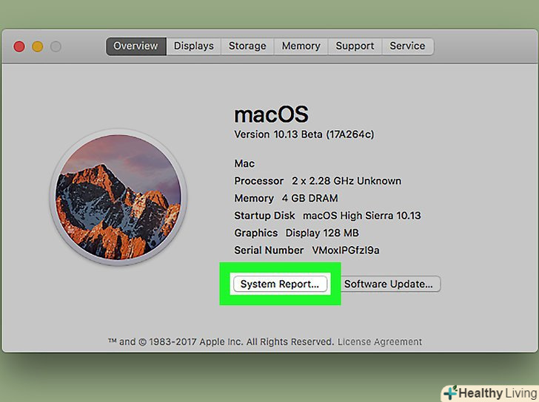Screen dimensions: 539x402
Task: Open the Storage tab
Action: (247, 47)
